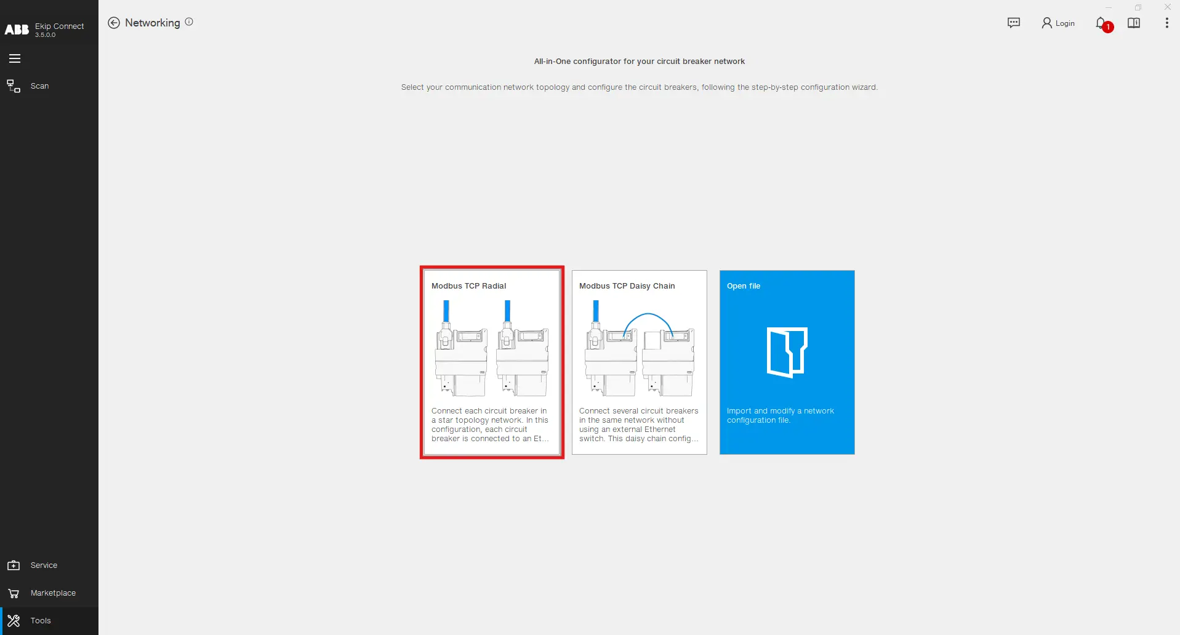Screen dimensions: 1180x635
Task: Click the Scan network icon in sidebar
Action: [13, 86]
